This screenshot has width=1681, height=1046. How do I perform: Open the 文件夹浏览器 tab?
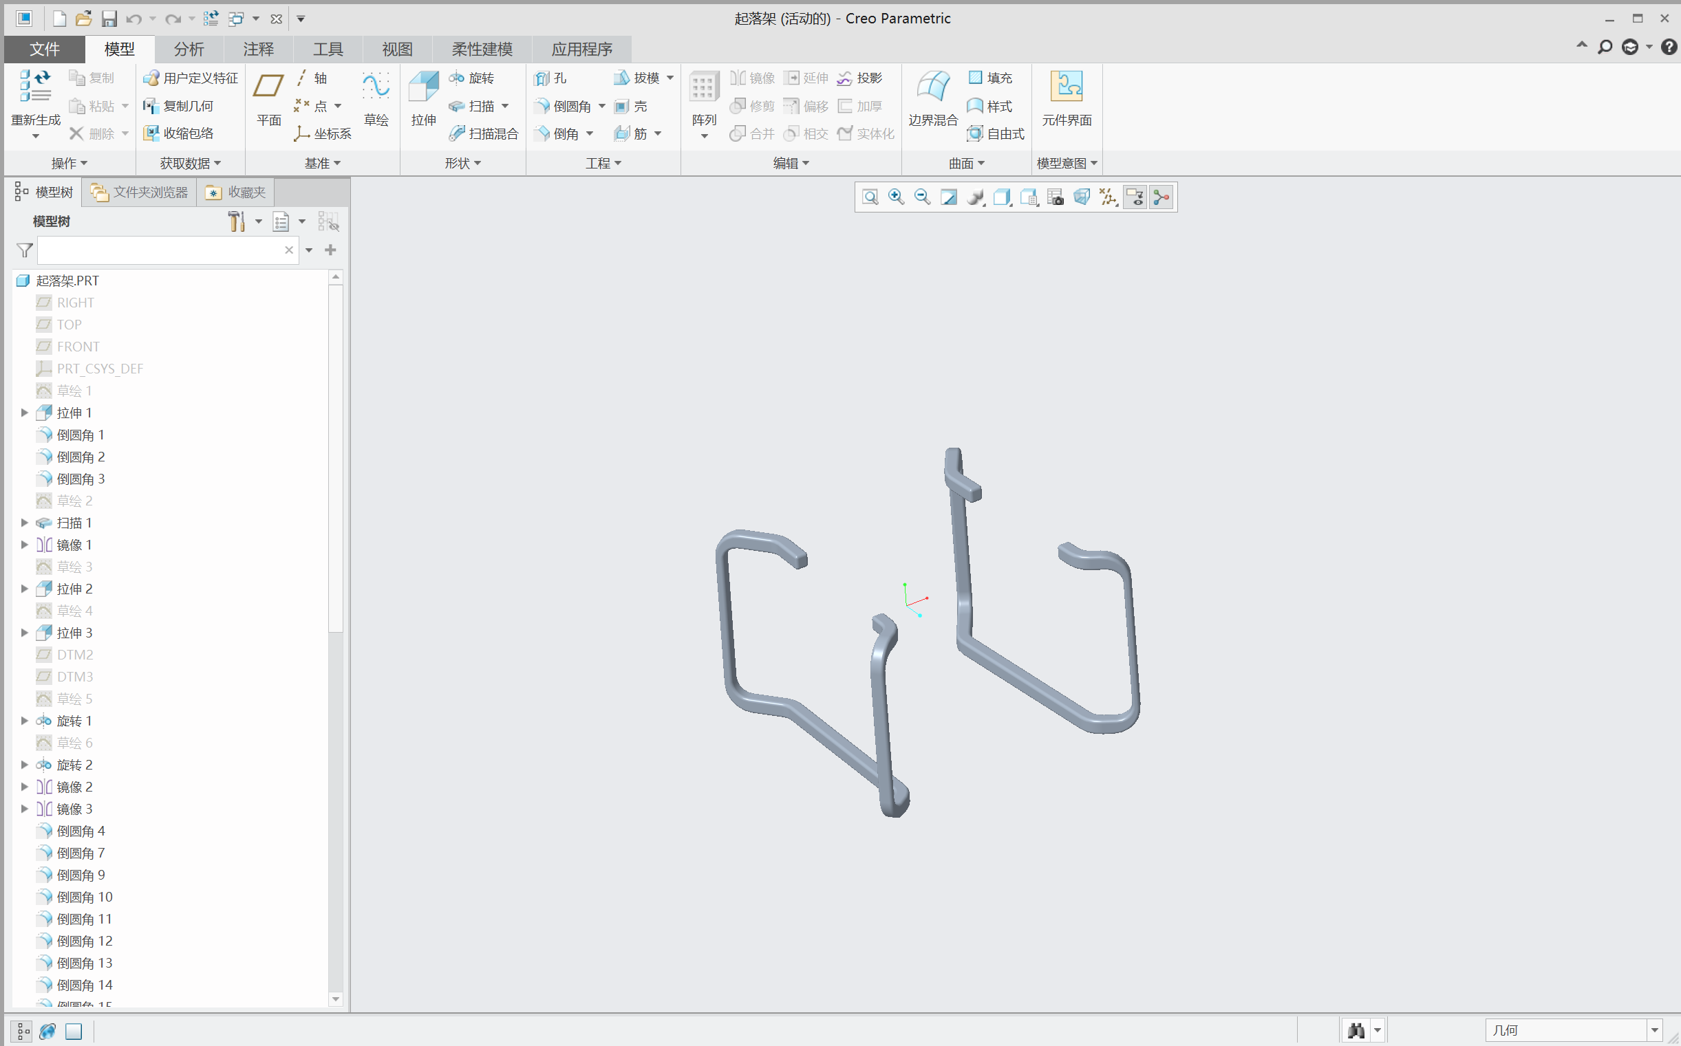tap(140, 193)
